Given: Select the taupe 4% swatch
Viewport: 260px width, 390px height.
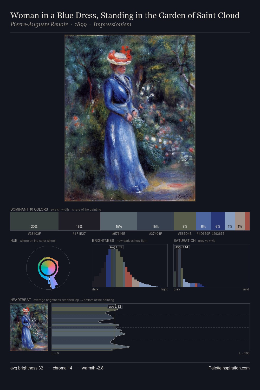Looking at the screenshot, I should click(x=240, y=221).
